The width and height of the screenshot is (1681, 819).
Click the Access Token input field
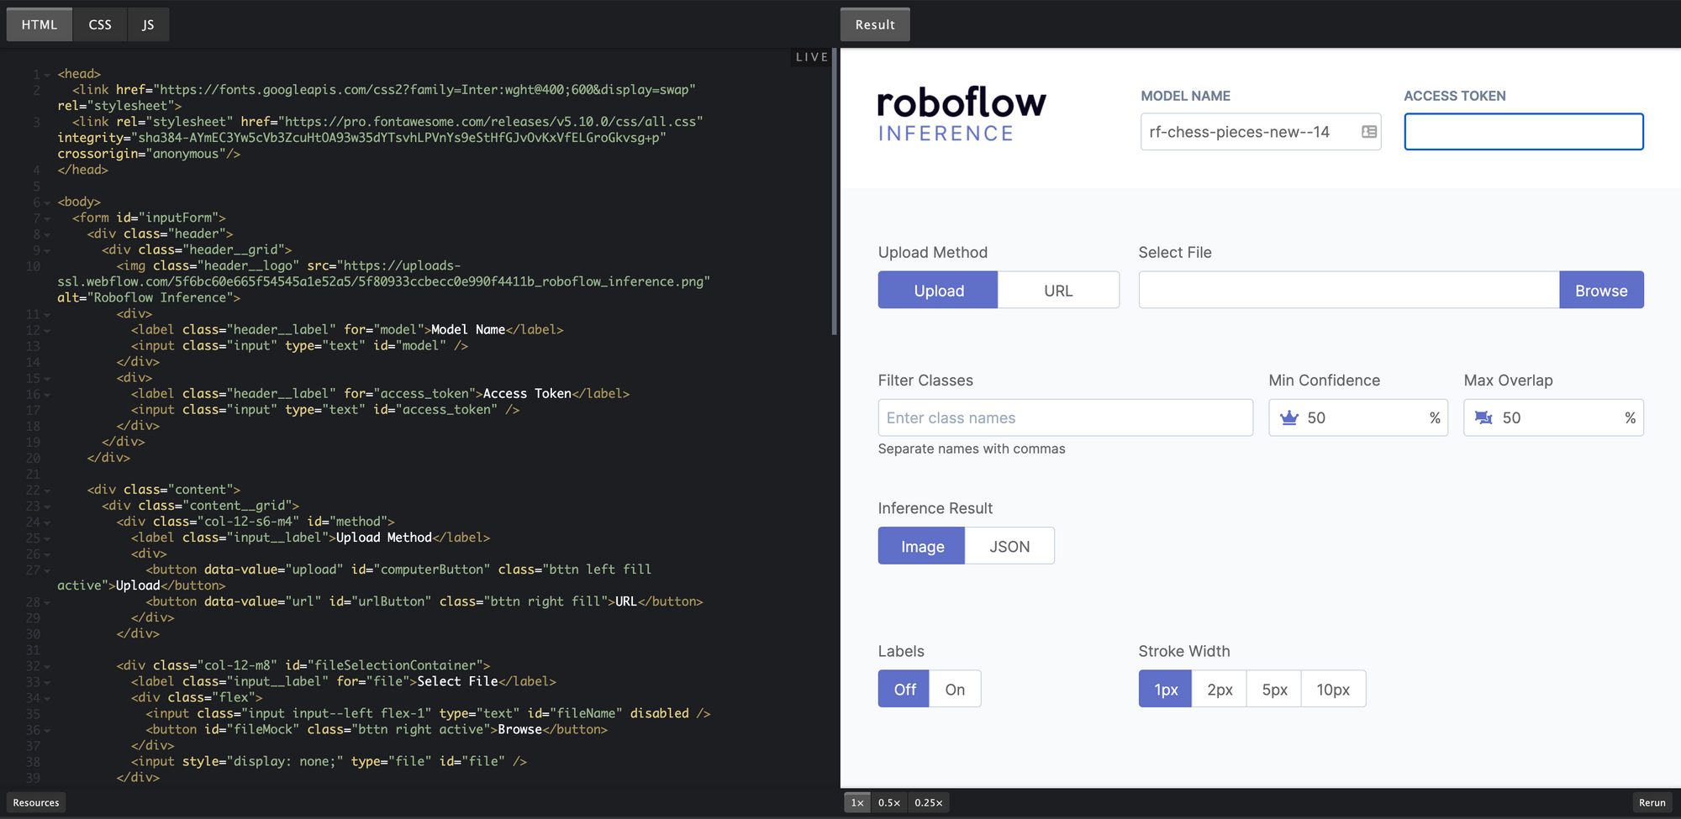point(1523,132)
